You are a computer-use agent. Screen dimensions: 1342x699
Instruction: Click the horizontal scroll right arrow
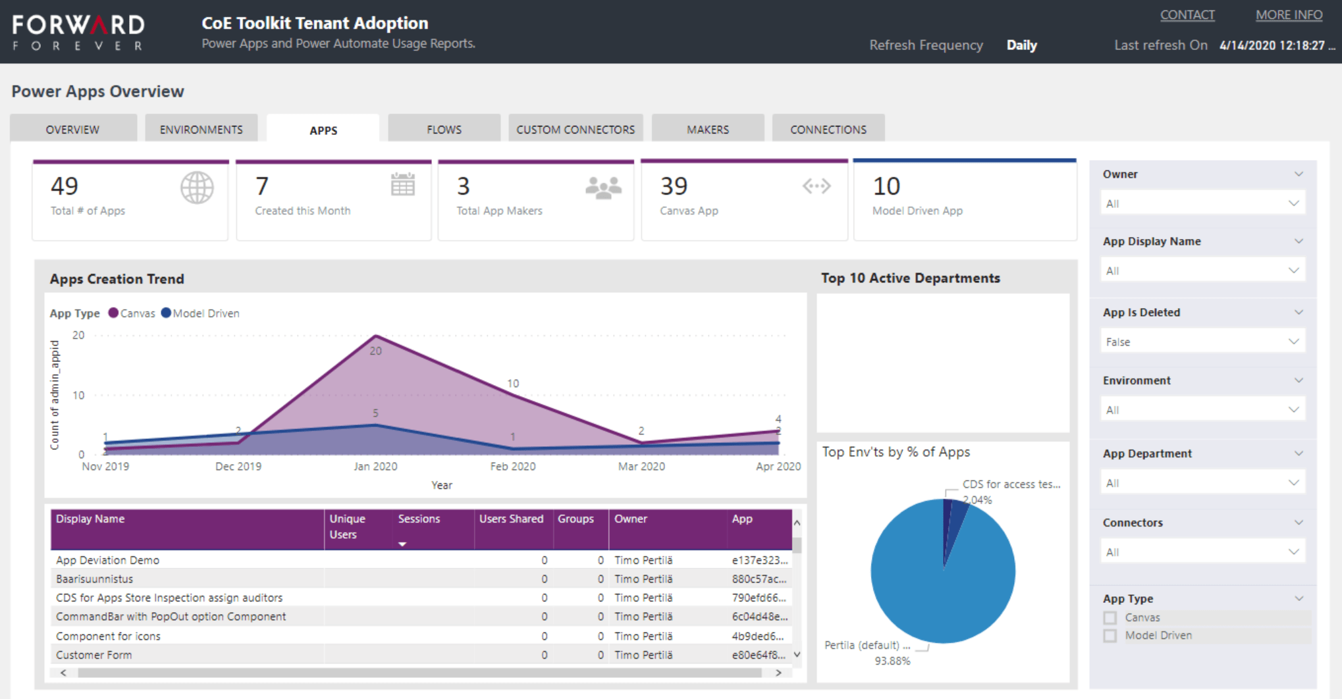click(x=779, y=673)
